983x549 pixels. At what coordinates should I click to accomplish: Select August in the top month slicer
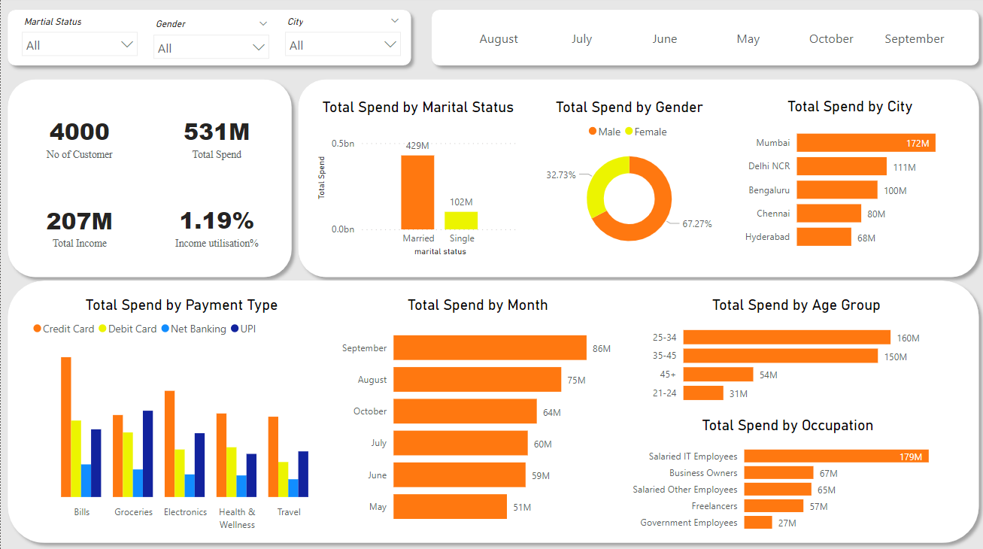499,39
